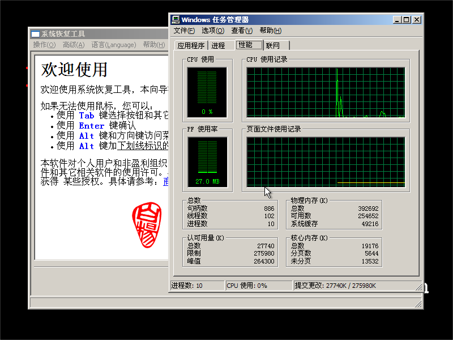
Task: Close the Task Manager window
Action: click(x=417, y=20)
